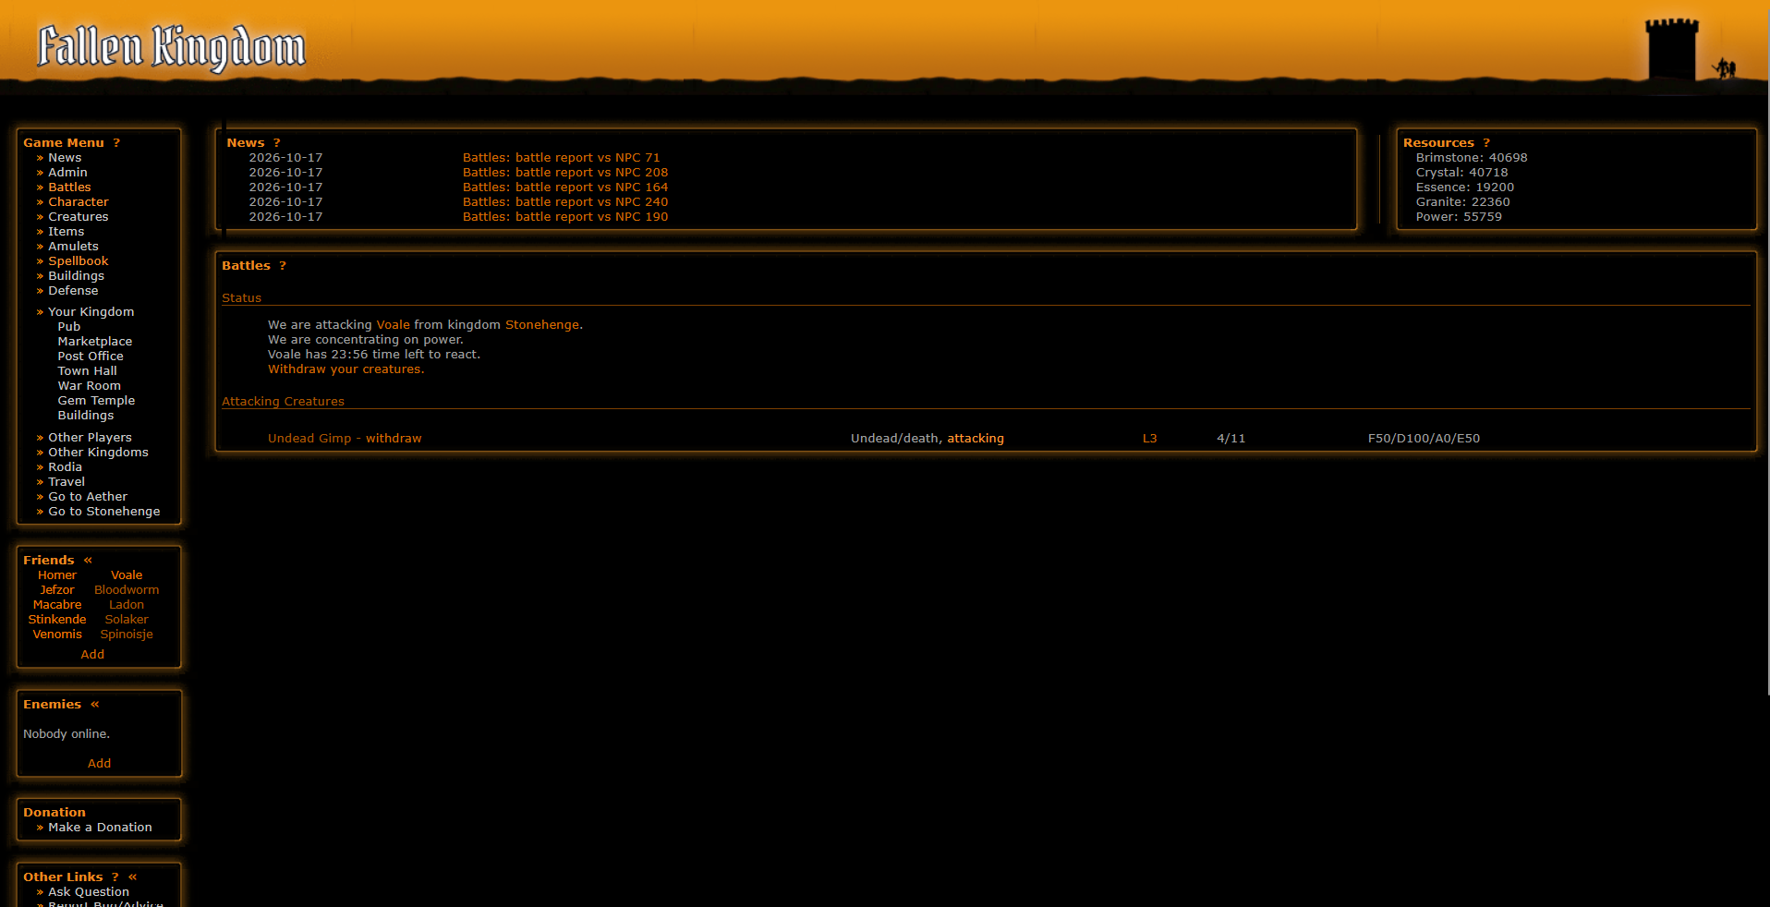Viewport: 1770px width, 907px height.
Task: Collapse the Friends panel
Action: [88, 561]
